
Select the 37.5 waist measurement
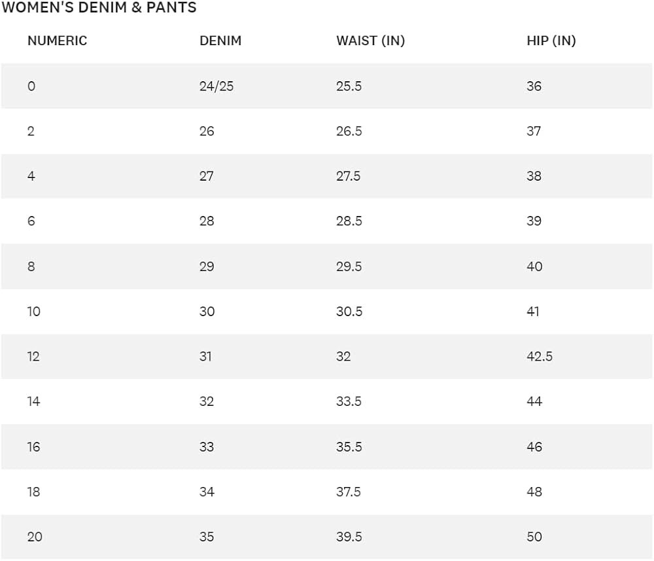point(349,492)
